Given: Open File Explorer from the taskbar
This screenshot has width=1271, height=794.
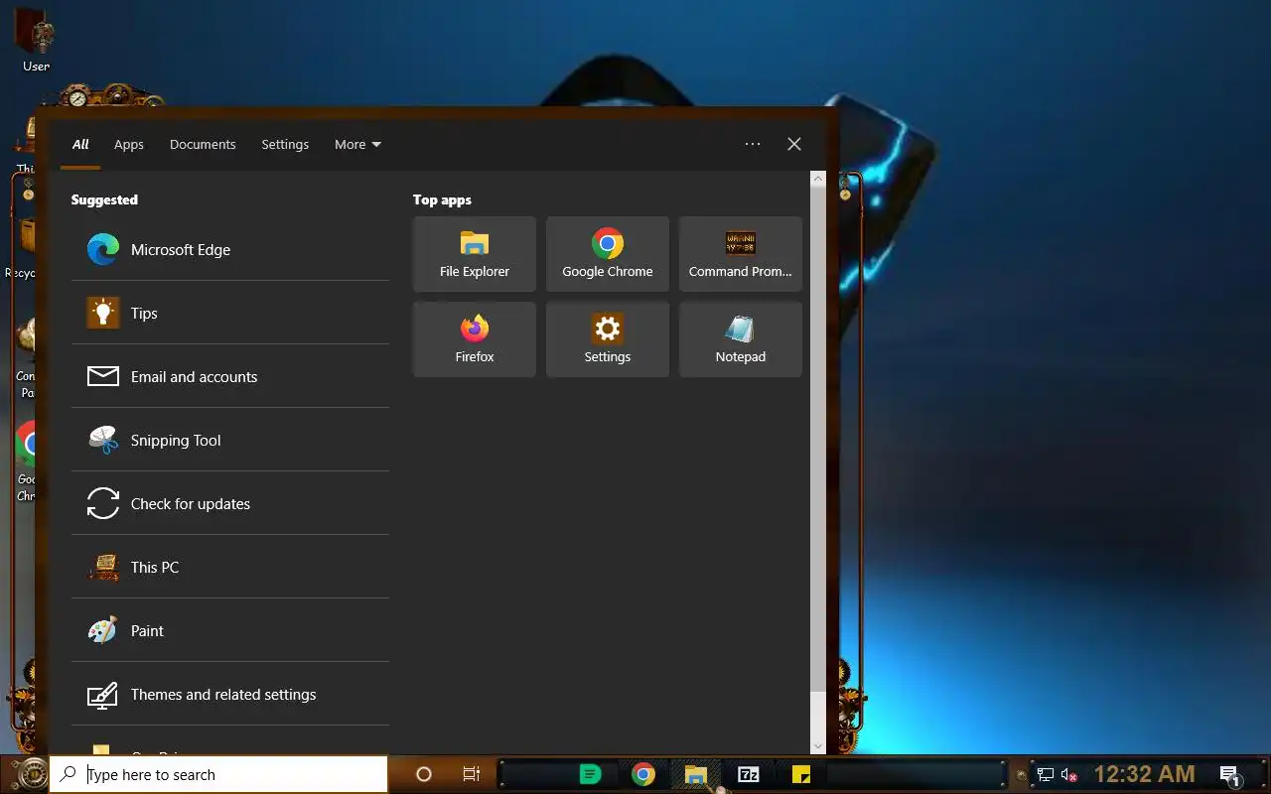Looking at the screenshot, I should coord(696,774).
